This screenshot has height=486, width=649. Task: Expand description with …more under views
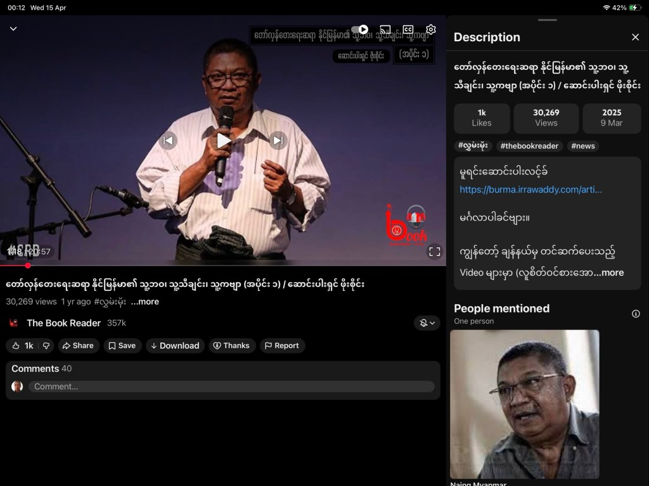[145, 302]
